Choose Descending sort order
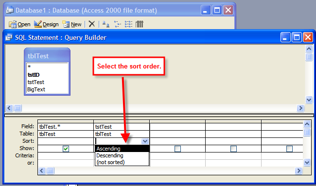 click(122, 155)
